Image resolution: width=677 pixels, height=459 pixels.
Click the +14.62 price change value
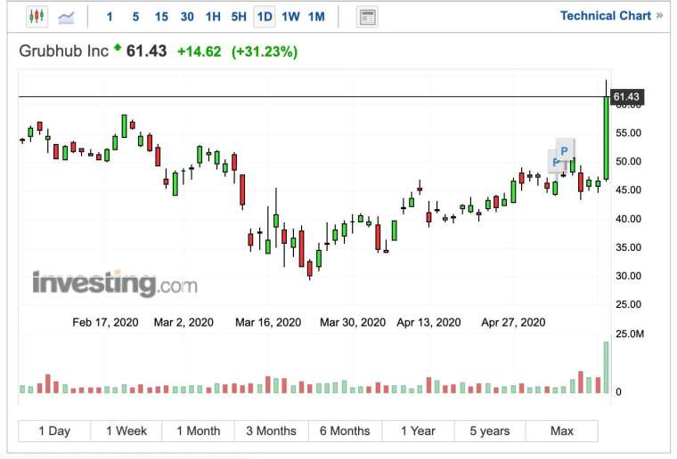click(199, 52)
